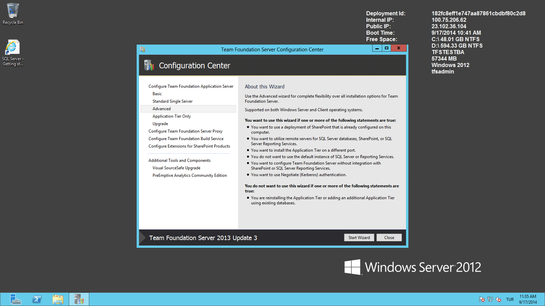Open Visual SourceSafe Upgrade tool
545x306 pixels.
(x=176, y=168)
